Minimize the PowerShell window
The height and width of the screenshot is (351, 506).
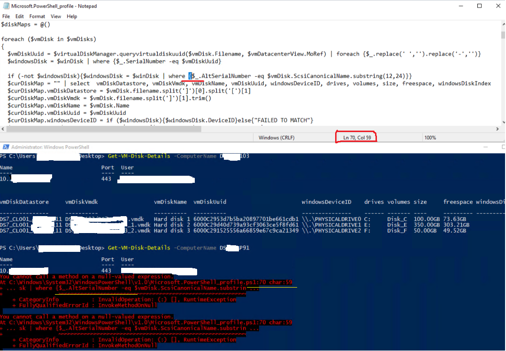485,147
